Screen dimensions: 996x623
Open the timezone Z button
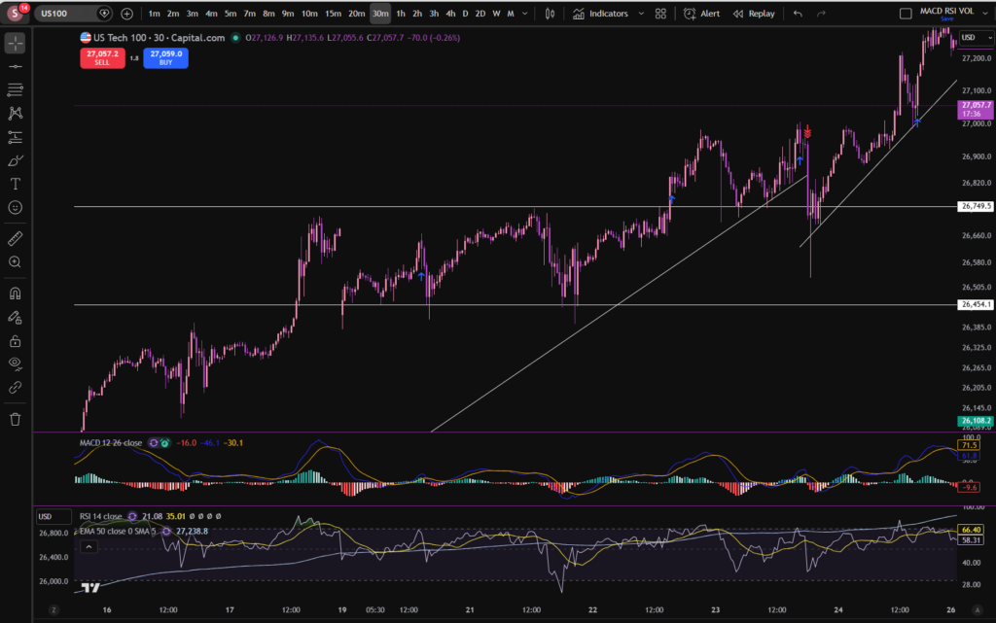tap(54, 609)
